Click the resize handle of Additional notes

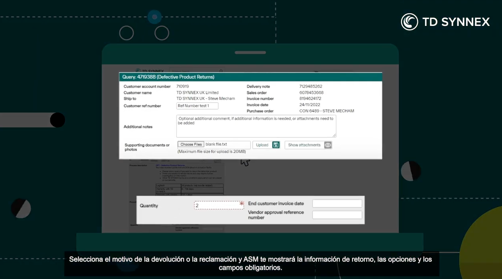point(334,135)
